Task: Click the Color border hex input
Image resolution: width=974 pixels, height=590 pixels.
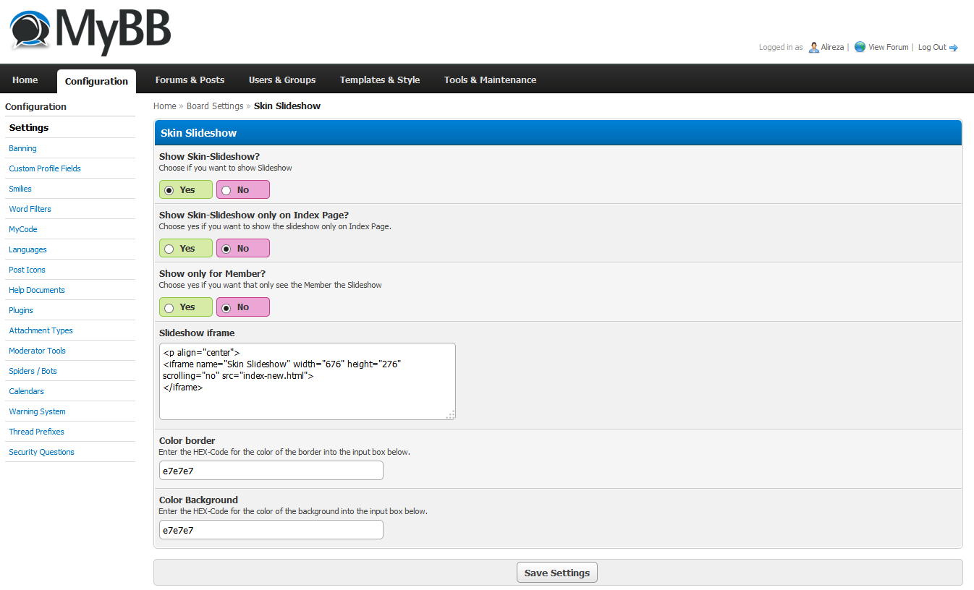Action: point(271,471)
